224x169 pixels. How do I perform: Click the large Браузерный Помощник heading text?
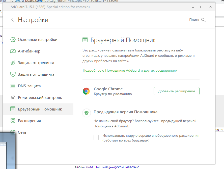pos(123,40)
